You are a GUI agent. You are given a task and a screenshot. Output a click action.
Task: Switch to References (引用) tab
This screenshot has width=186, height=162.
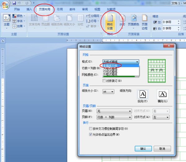60,9
